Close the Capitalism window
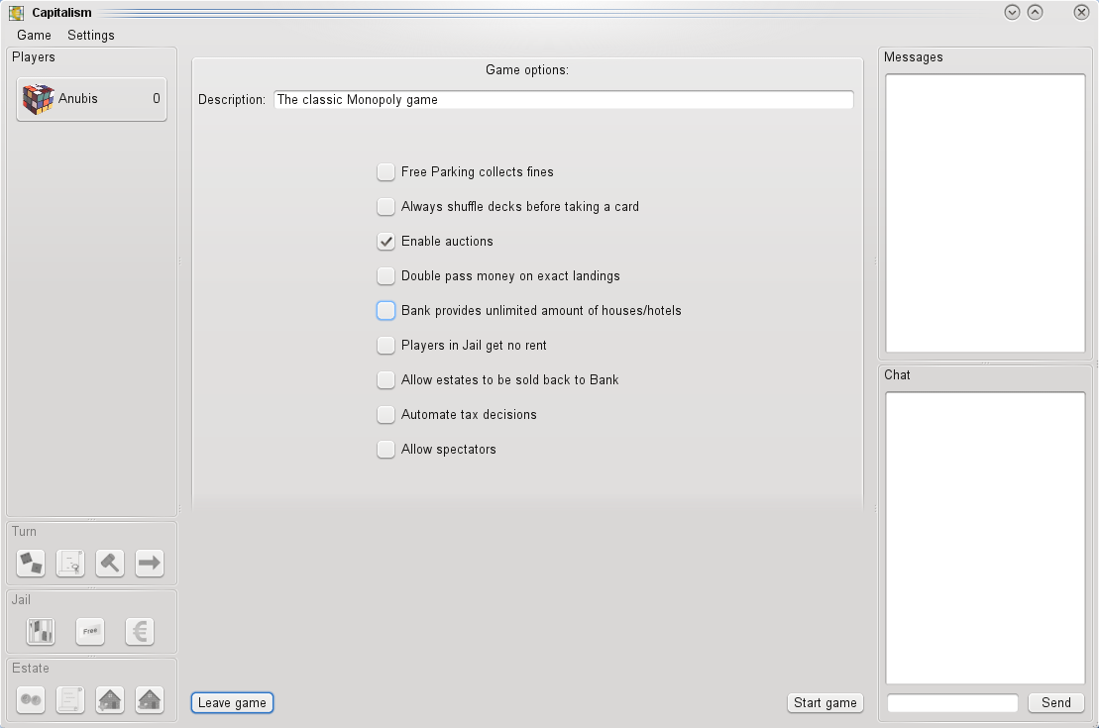The height and width of the screenshot is (728, 1099). pyautogui.click(x=1081, y=12)
